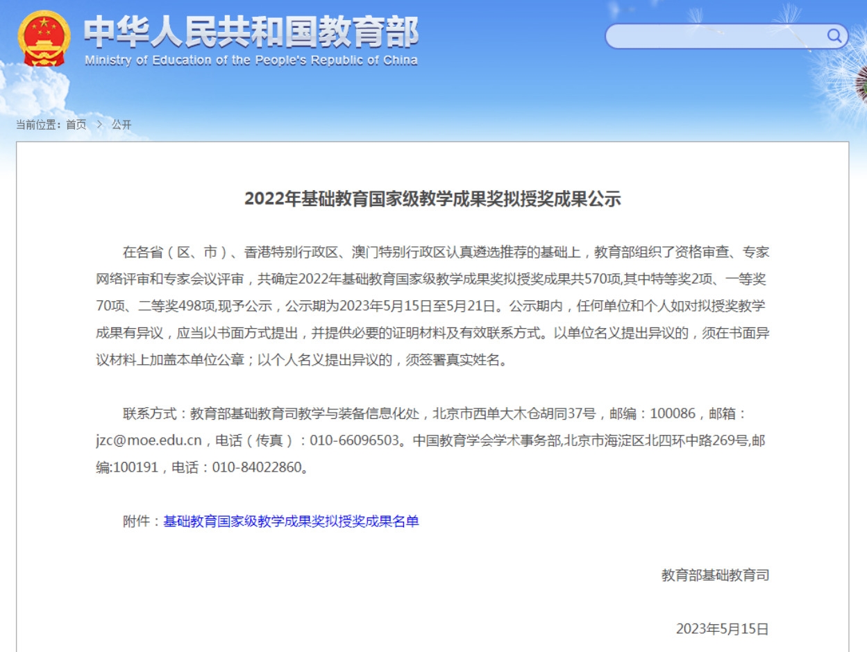Click the postal code 100086 text
This screenshot has width=867, height=652.
tap(672, 414)
